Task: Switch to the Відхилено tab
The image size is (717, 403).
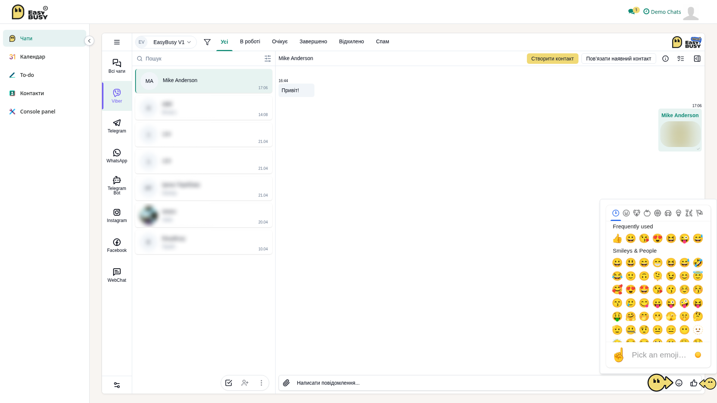Action: pos(351,41)
